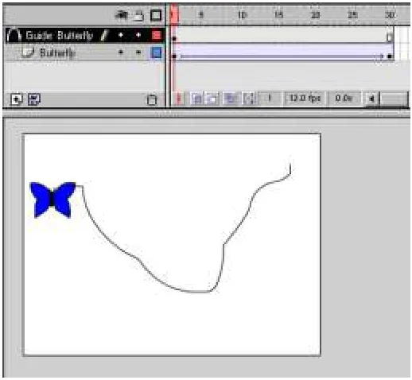
Task: Click the Center Frame button
Action: point(179,99)
